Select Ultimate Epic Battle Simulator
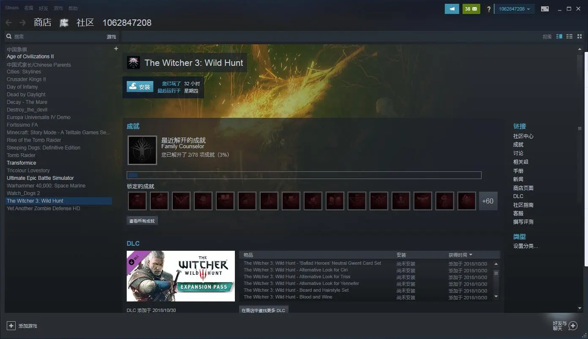The width and height of the screenshot is (588, 339). [x=40, y=178]
